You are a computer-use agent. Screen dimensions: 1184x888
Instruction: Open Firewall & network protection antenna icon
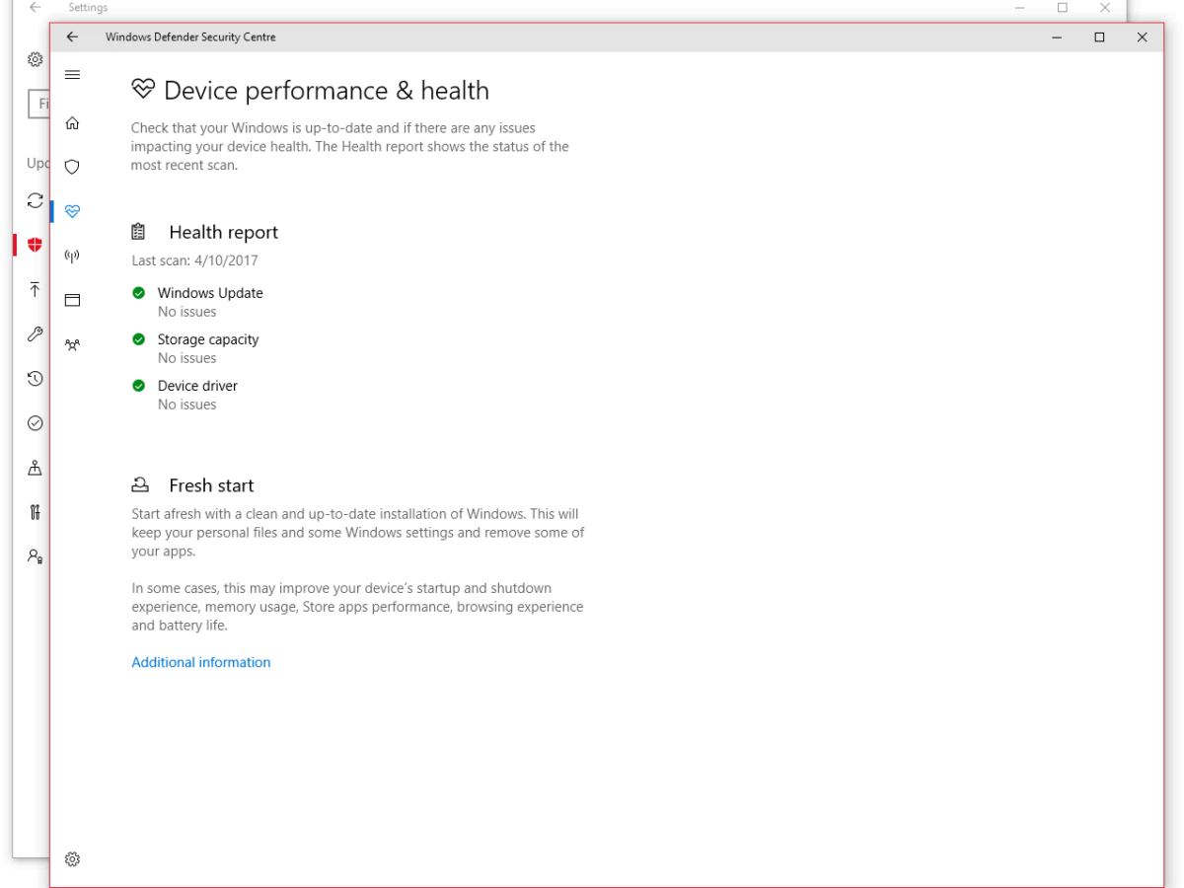pos(72,256)
